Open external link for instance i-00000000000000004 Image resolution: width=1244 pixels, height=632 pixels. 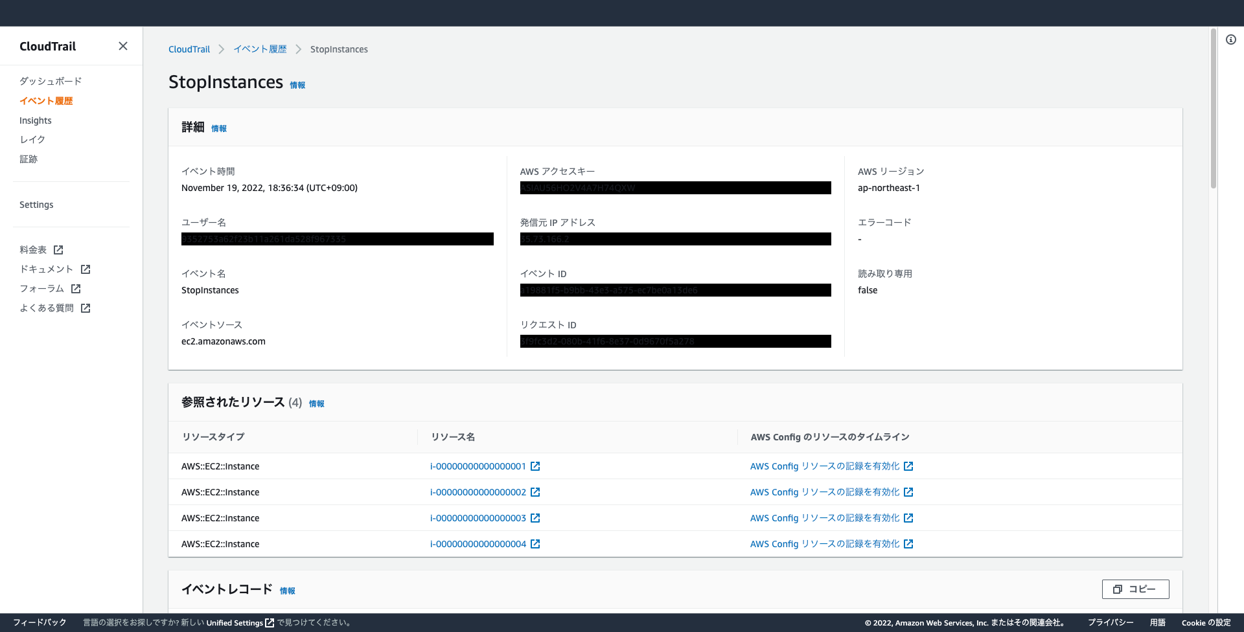pos(535,543)
